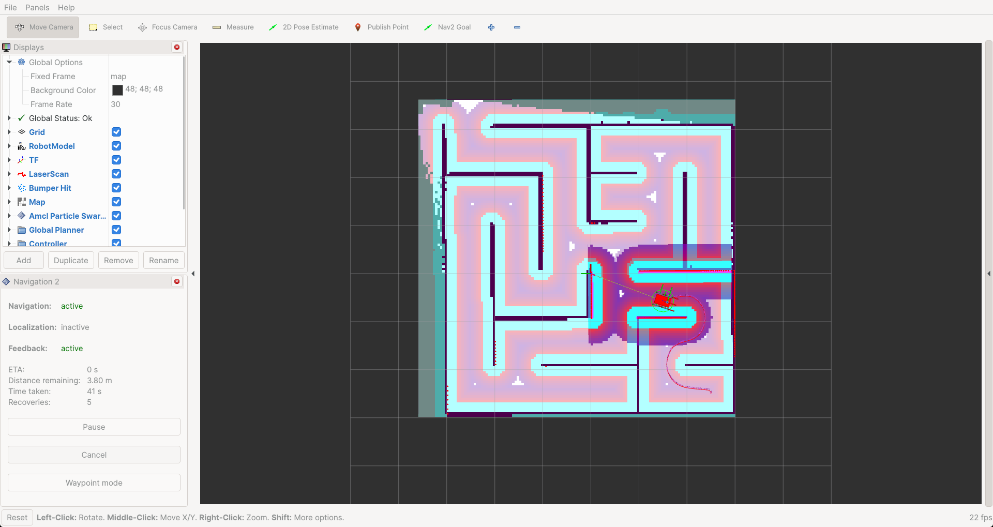The width and height of the screenshot is (993, 527).
Task: Toggle off the Bumper Hit display
Action: (x=116, y=188)
